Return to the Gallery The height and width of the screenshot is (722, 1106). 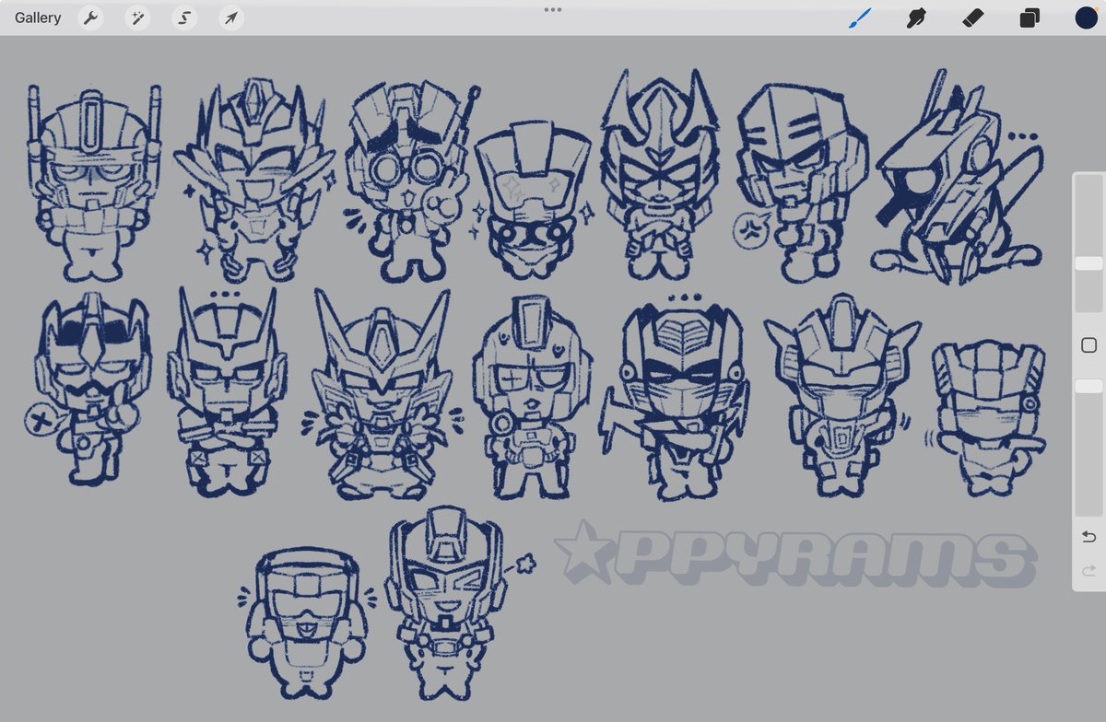pyautogui.click(x=37, y=17)
